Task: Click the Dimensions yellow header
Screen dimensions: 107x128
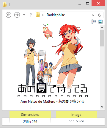Action: (30, 115)
